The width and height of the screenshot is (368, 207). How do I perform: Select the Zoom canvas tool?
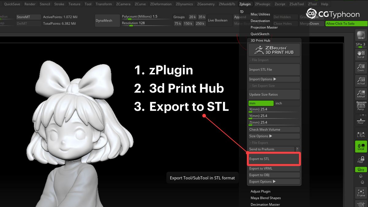pyautogui.click(x=361, y=68)
